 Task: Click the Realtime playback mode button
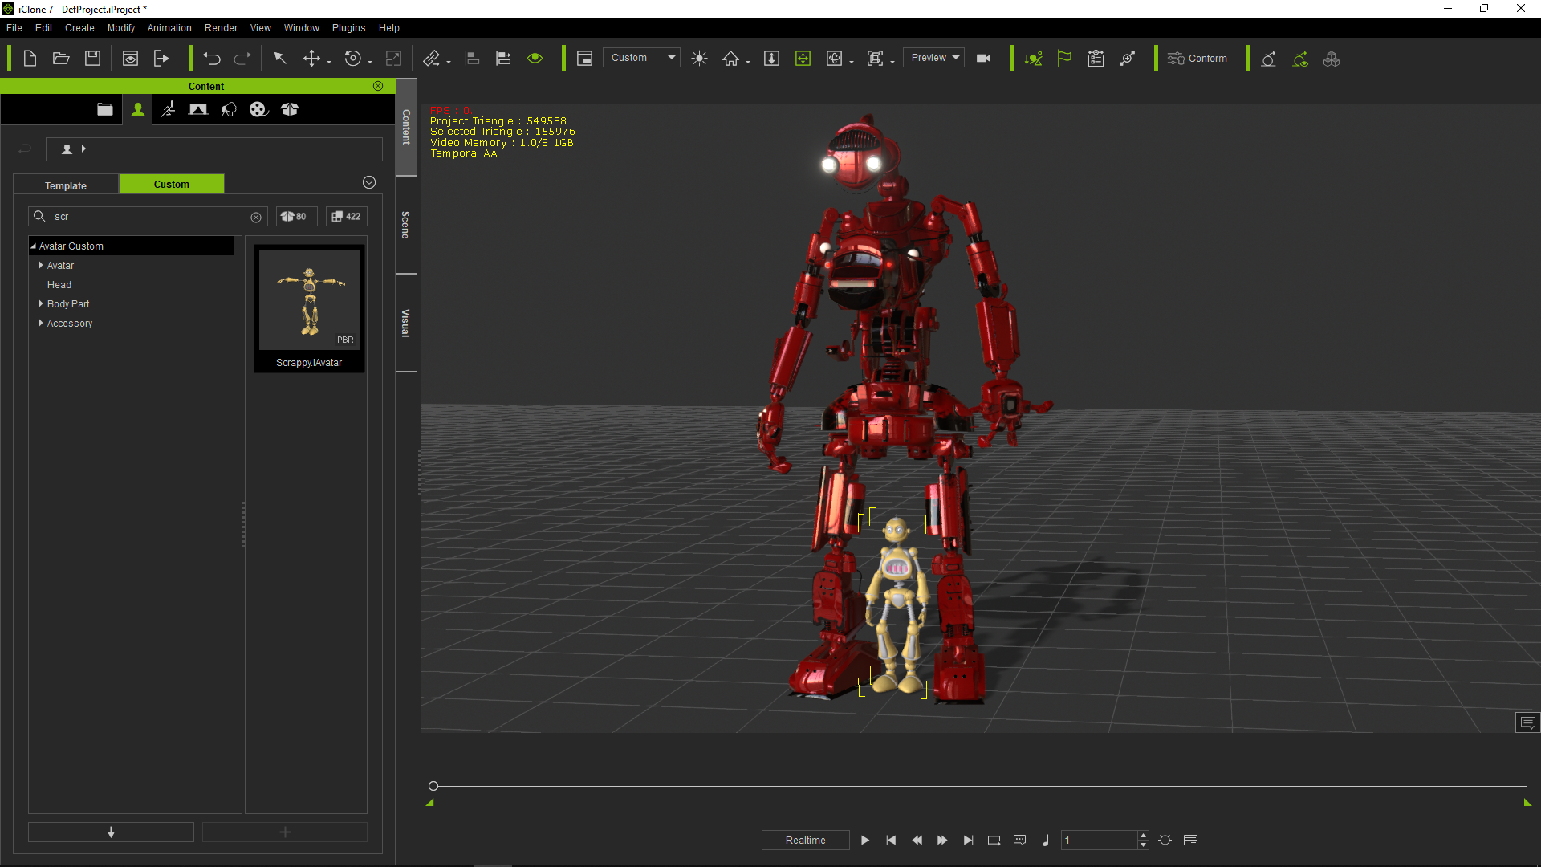point(806,840)
